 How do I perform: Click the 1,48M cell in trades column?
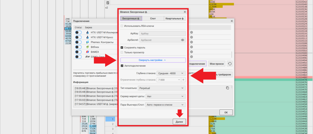point(93,126)
